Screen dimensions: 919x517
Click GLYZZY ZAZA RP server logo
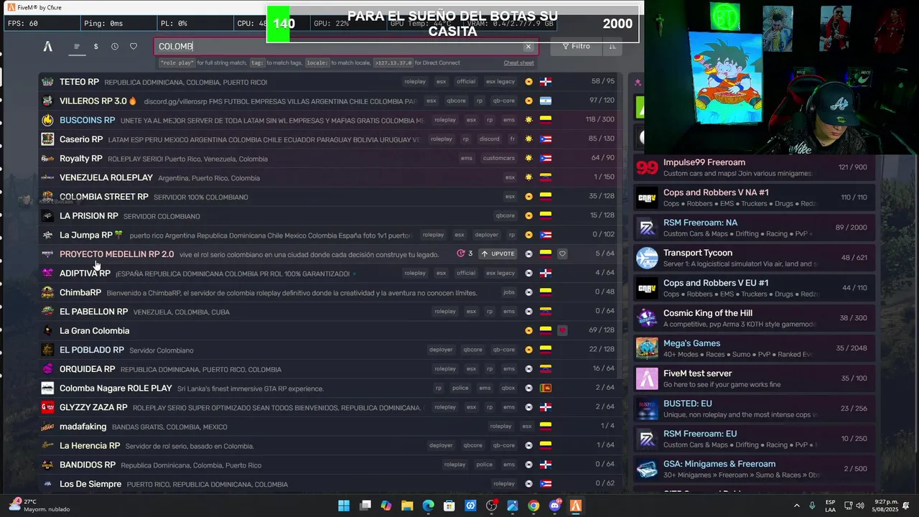click(x=47, y=407)
